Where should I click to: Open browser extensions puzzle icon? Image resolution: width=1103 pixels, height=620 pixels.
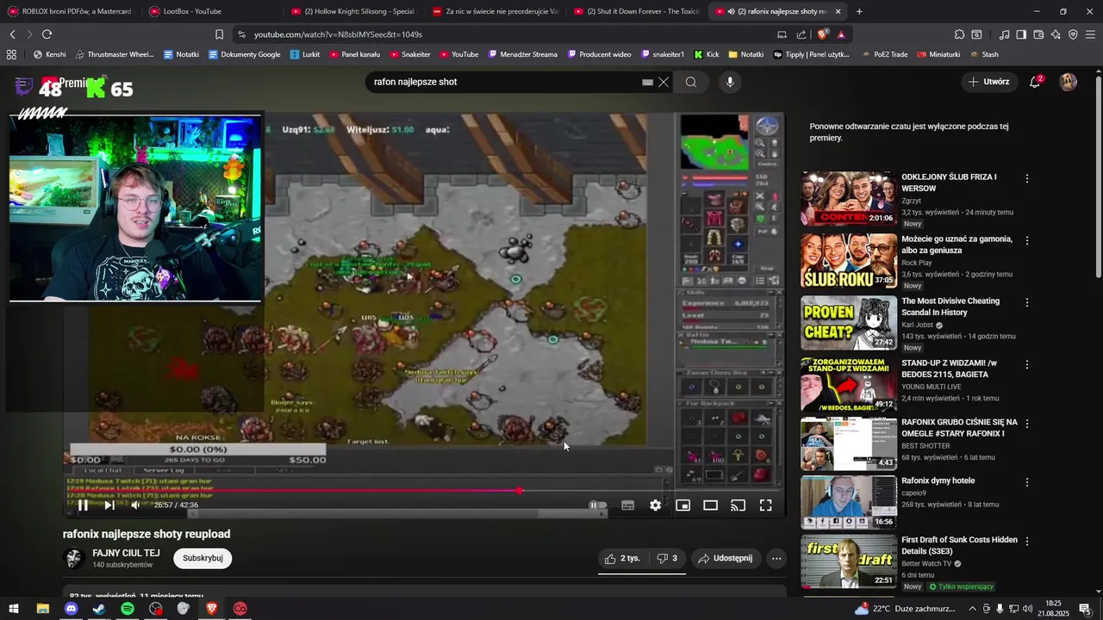[959, 34]
